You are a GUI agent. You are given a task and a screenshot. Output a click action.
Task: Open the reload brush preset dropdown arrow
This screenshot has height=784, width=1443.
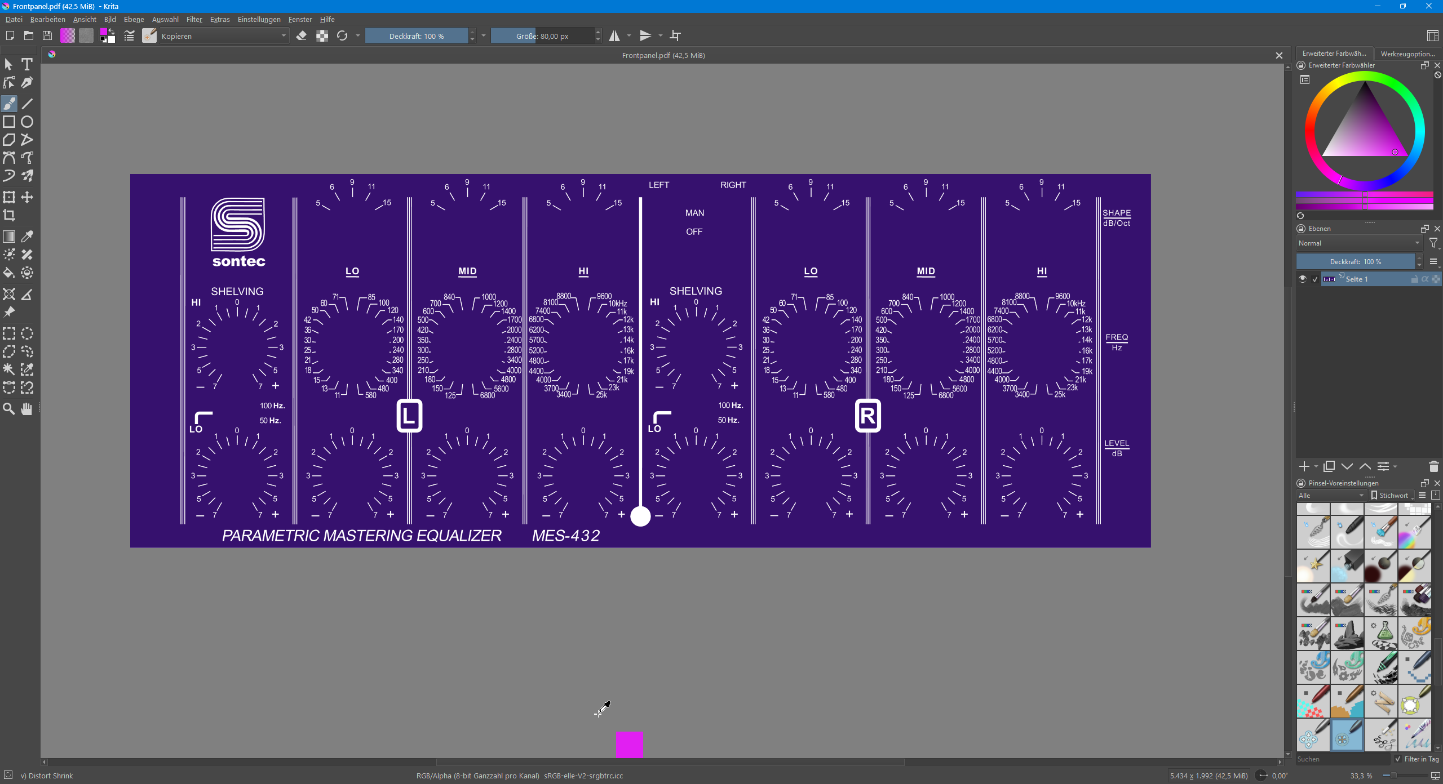tap(357, 36)
